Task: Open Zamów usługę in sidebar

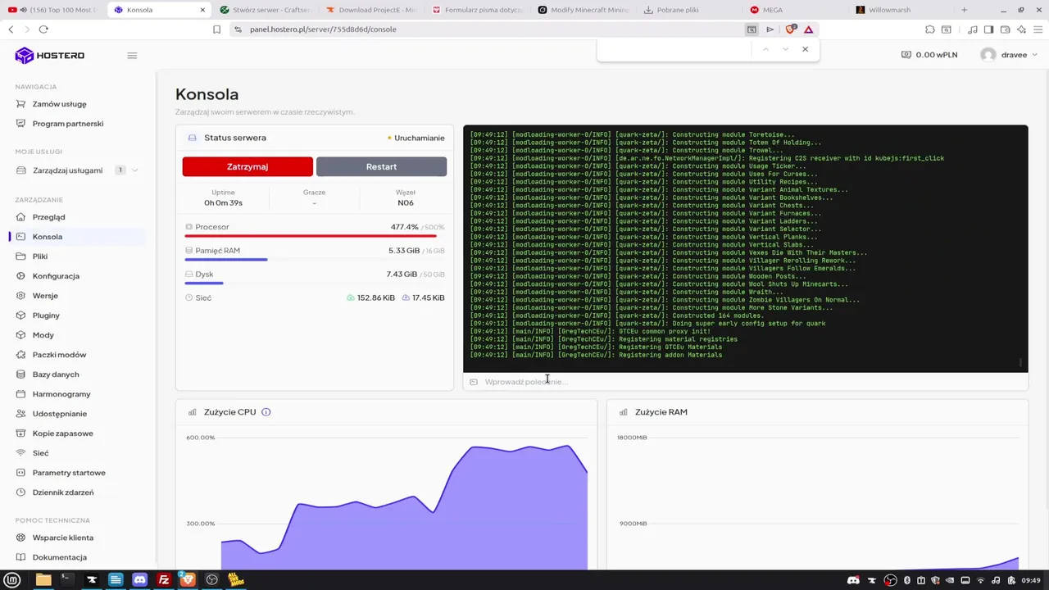Action: (x=59, y=104)
